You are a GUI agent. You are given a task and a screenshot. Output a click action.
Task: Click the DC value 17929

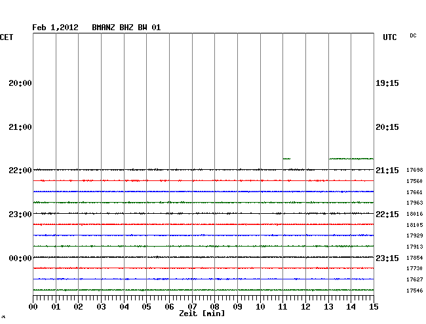415,235
